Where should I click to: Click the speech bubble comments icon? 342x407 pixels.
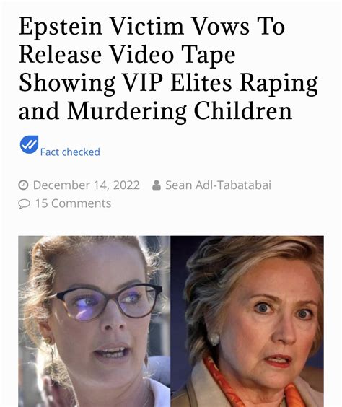[x=24, y=203]
